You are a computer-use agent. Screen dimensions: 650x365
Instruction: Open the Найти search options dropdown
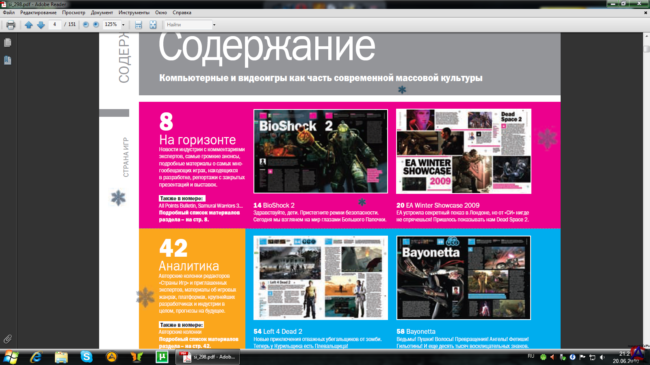[x=214, y=25]
